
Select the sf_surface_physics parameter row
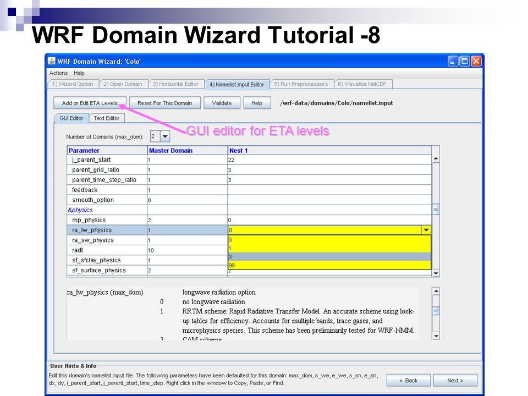click(x=107, y=271)
